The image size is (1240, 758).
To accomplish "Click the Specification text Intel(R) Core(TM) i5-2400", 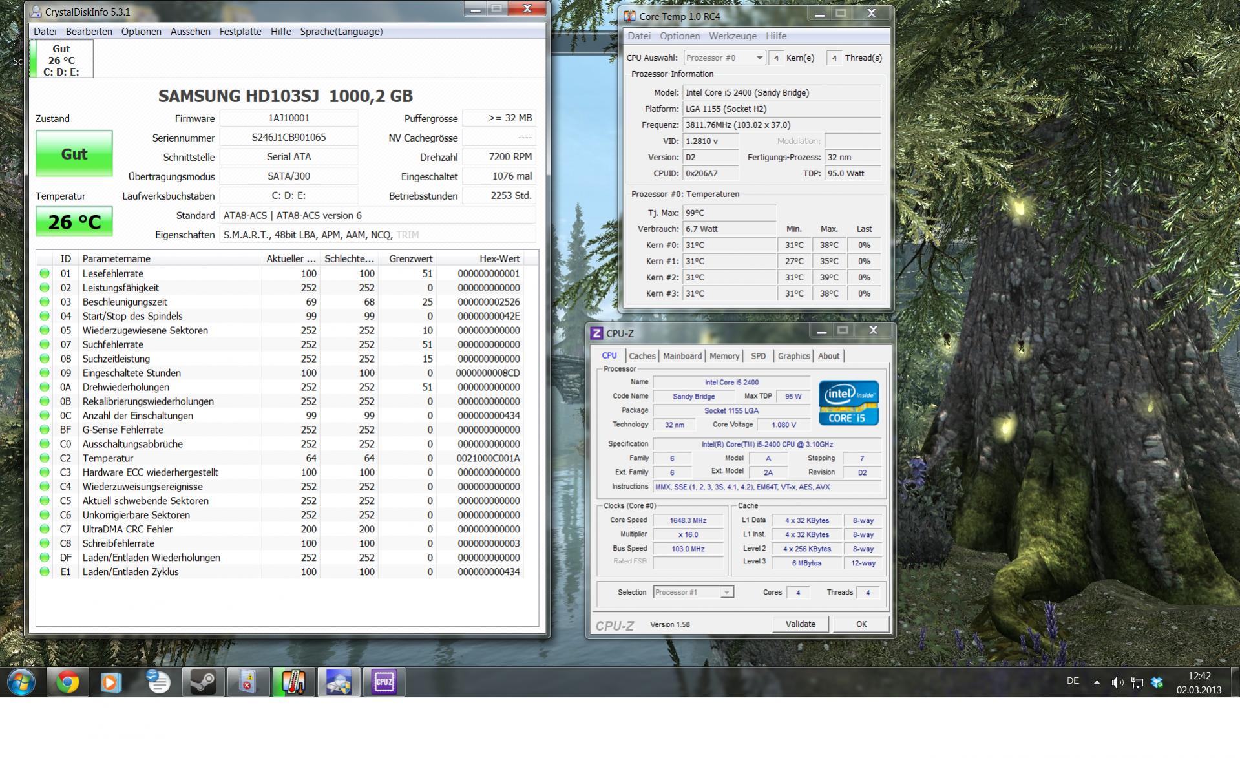I will point(767,444).
